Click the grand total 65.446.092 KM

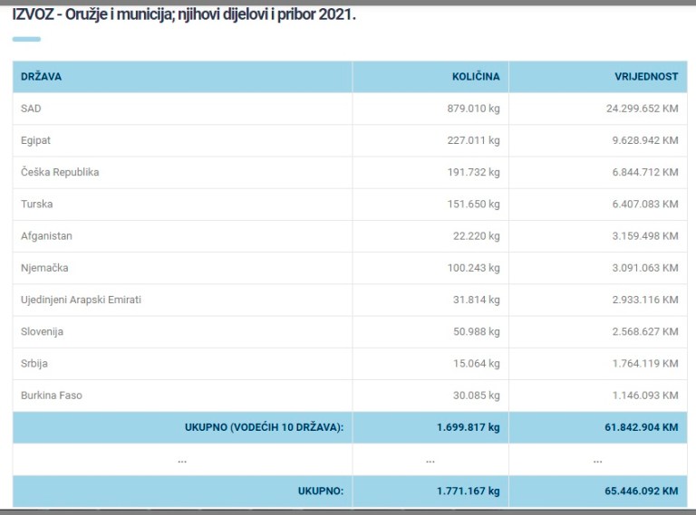[641, 491]
